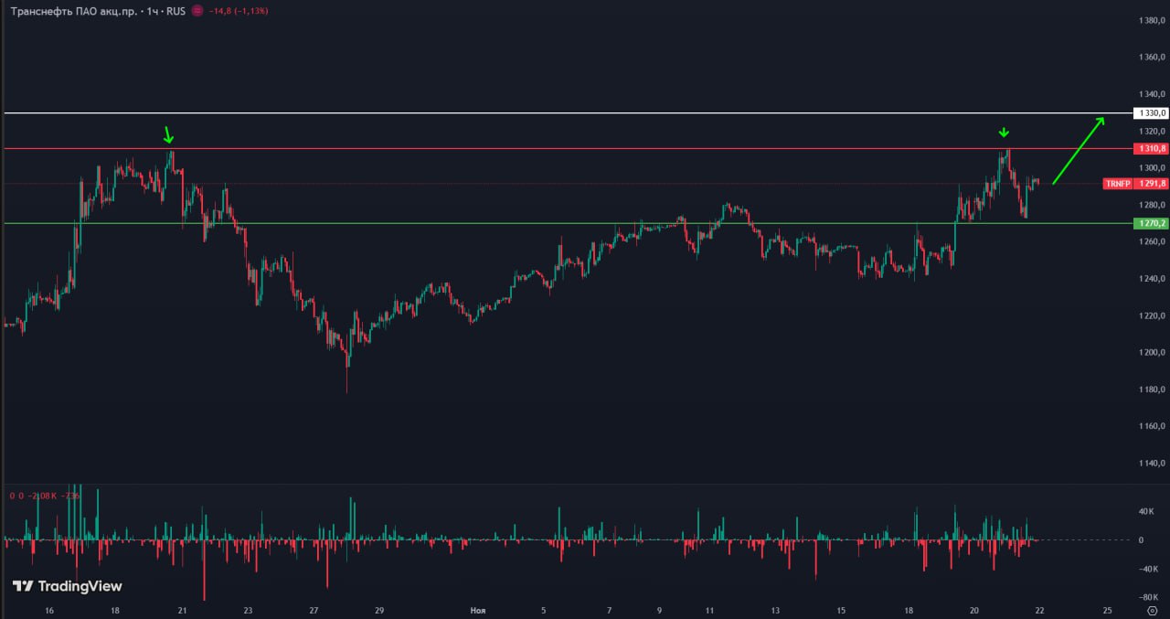The image size is (1170, 619).
Task: Click the TRNFP ticker price tag
Action: pos(1117,184)
